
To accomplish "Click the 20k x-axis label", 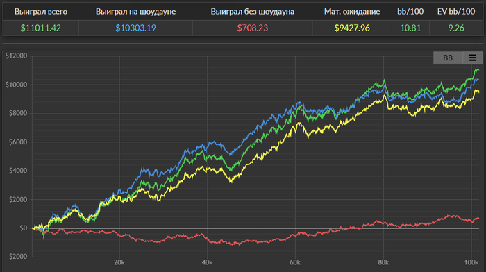I will point(119,263).
